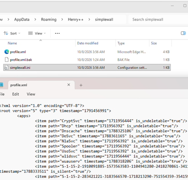Select the profile.xml file row
The width and height of the screenshot is (188, 180).
click(87, 52)
